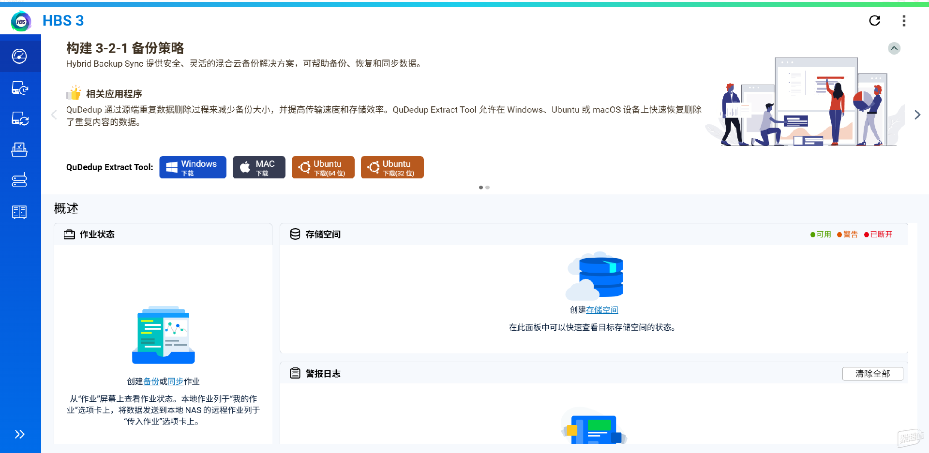Open the Overview dashboard sidebar icon
Screen dimensions: 929x453
pos(20,56)
